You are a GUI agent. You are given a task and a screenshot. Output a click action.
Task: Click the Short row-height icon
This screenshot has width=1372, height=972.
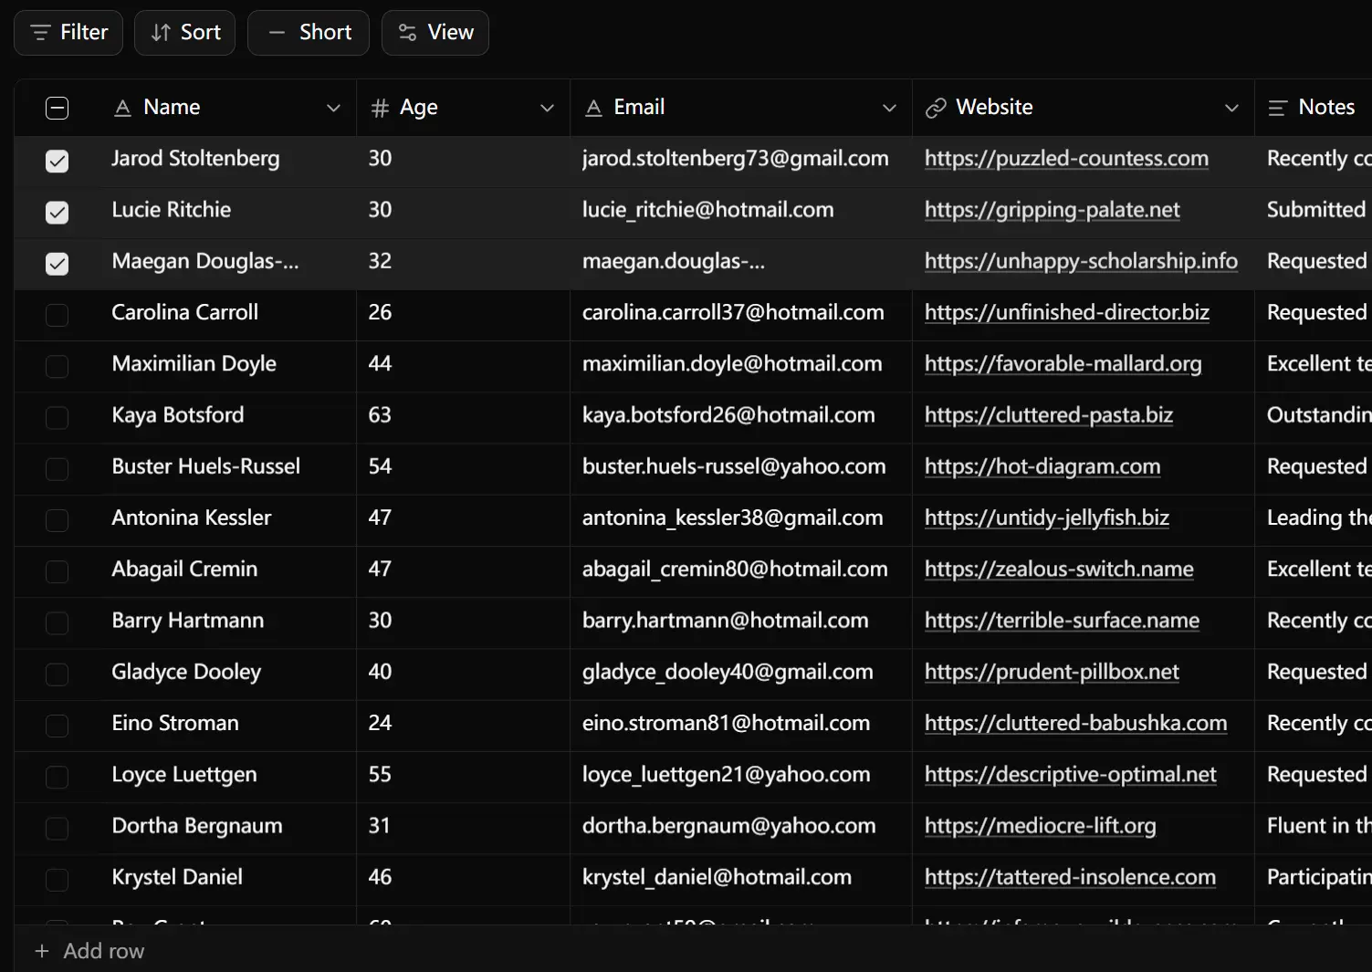(277, 33)
